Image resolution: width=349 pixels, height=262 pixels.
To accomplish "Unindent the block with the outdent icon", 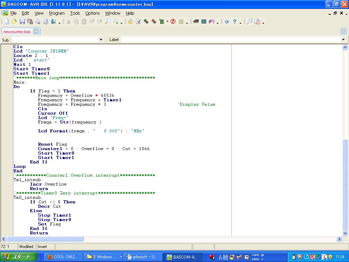I will (x=100, y=21).
